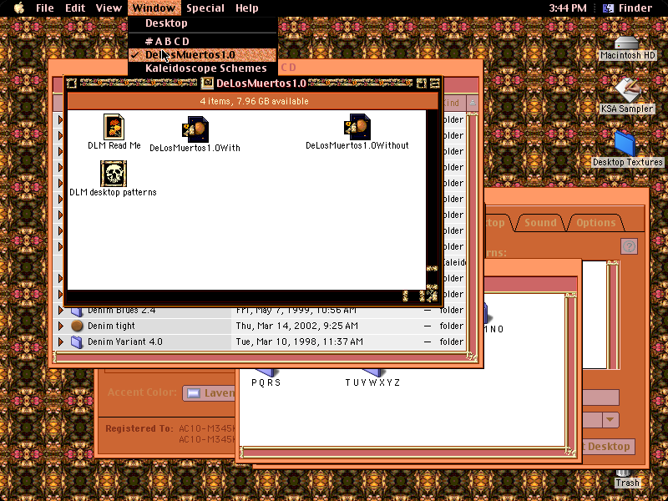Select the Denim tight row name

[x=111, y=326]
